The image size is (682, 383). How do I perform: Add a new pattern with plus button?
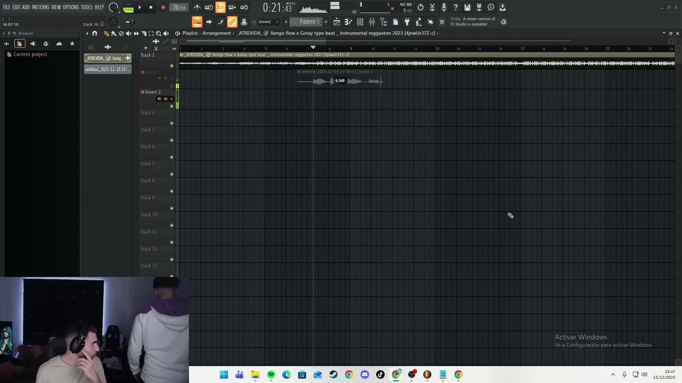coord(326,22)
